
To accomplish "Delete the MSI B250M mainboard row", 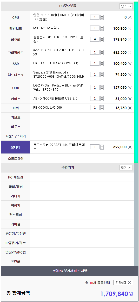I will point(130,28).
